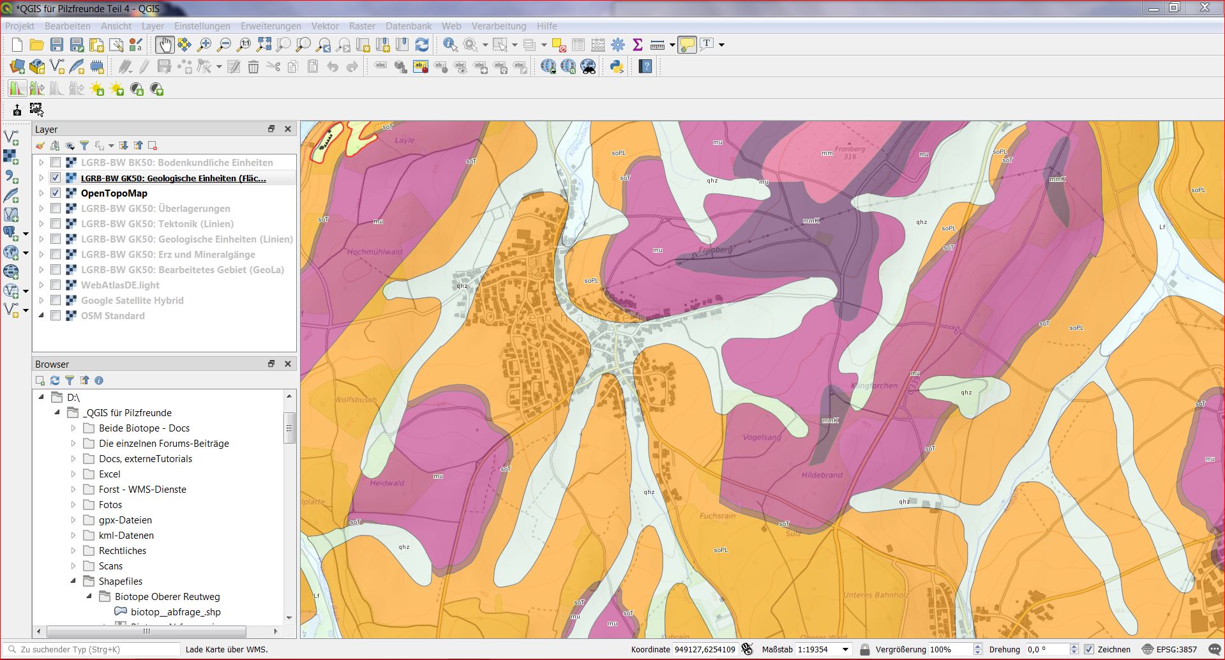
Task: Click the Zoom In magnifier tool
Action: pyautogui.click(x=204, y=45)
